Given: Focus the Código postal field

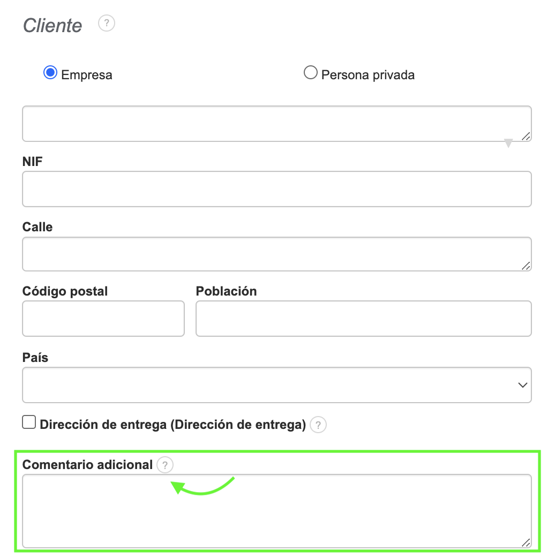Looking at the screenshot, I should tap(103, 319).
